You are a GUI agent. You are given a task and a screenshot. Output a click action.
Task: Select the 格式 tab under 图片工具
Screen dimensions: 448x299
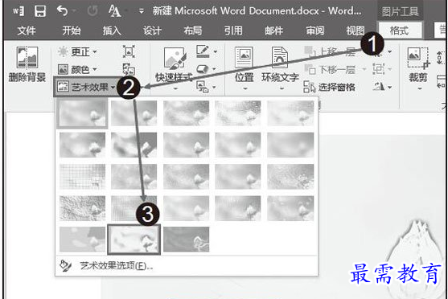(x=400, y=31)
